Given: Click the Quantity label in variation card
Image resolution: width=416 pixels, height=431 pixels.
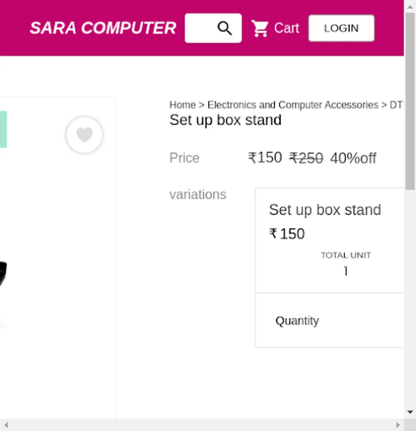Looking at the screenshot, I should (297, 320).
